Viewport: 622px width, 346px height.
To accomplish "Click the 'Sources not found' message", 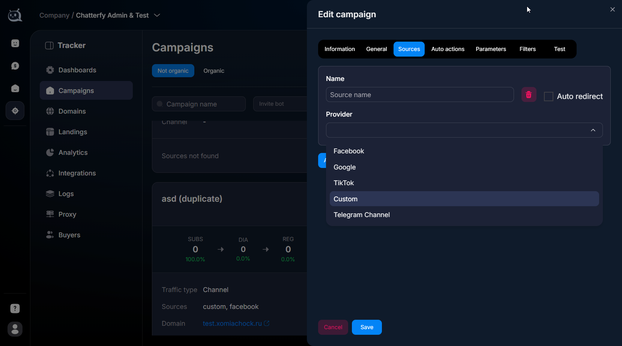I will pyautogui.click(x=190, y=156).
